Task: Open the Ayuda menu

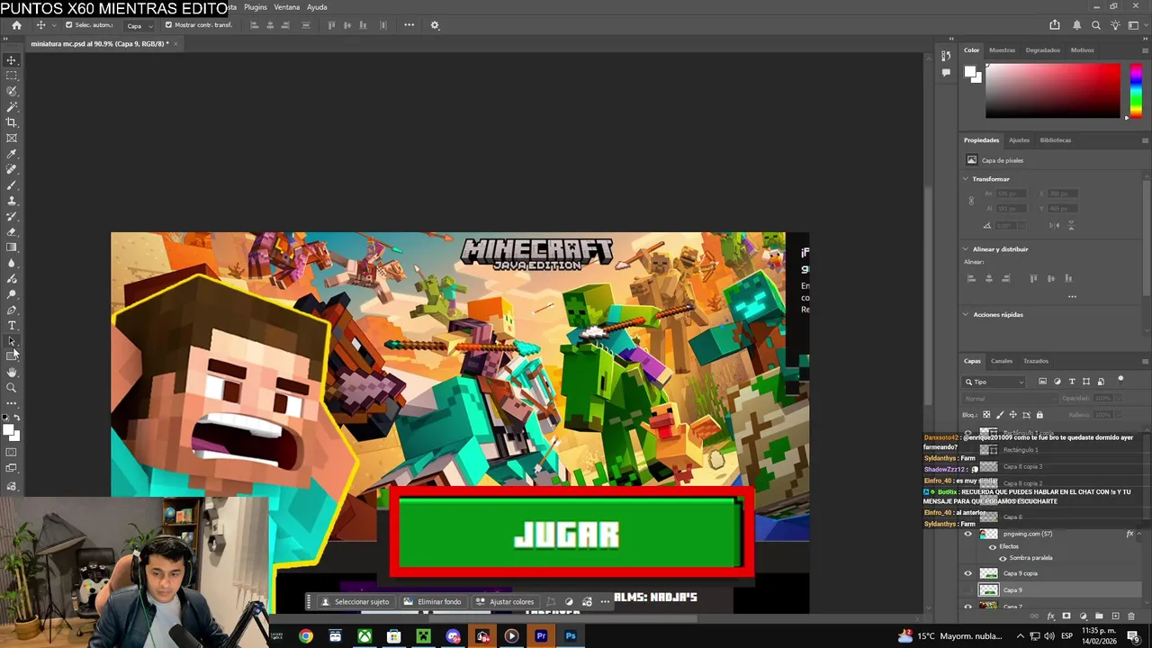Action: pyautogui.click(x=317, y=7)
